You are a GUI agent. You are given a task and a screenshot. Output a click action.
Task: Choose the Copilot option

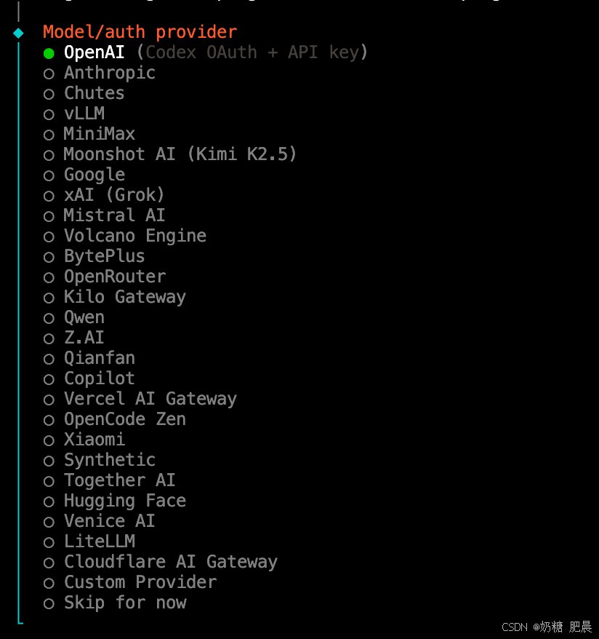tap(89, 378)
